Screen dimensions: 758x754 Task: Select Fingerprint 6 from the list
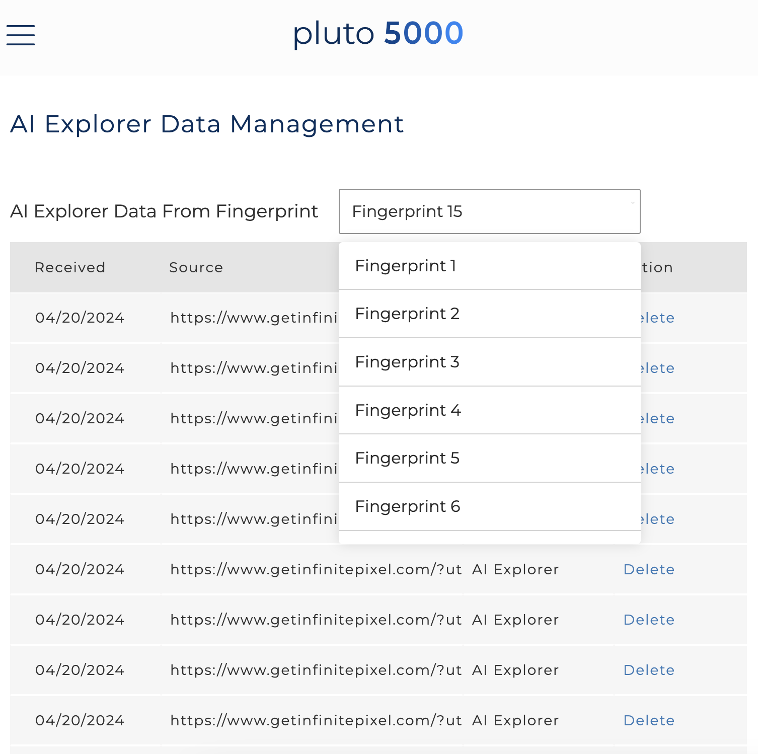(x=489, y=506)
